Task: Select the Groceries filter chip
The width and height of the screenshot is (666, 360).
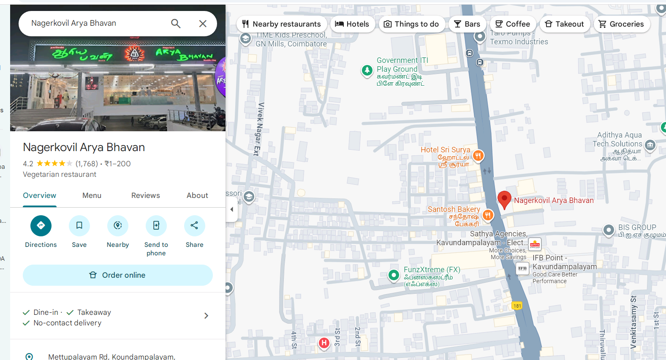Action: (x=622, y=24)
